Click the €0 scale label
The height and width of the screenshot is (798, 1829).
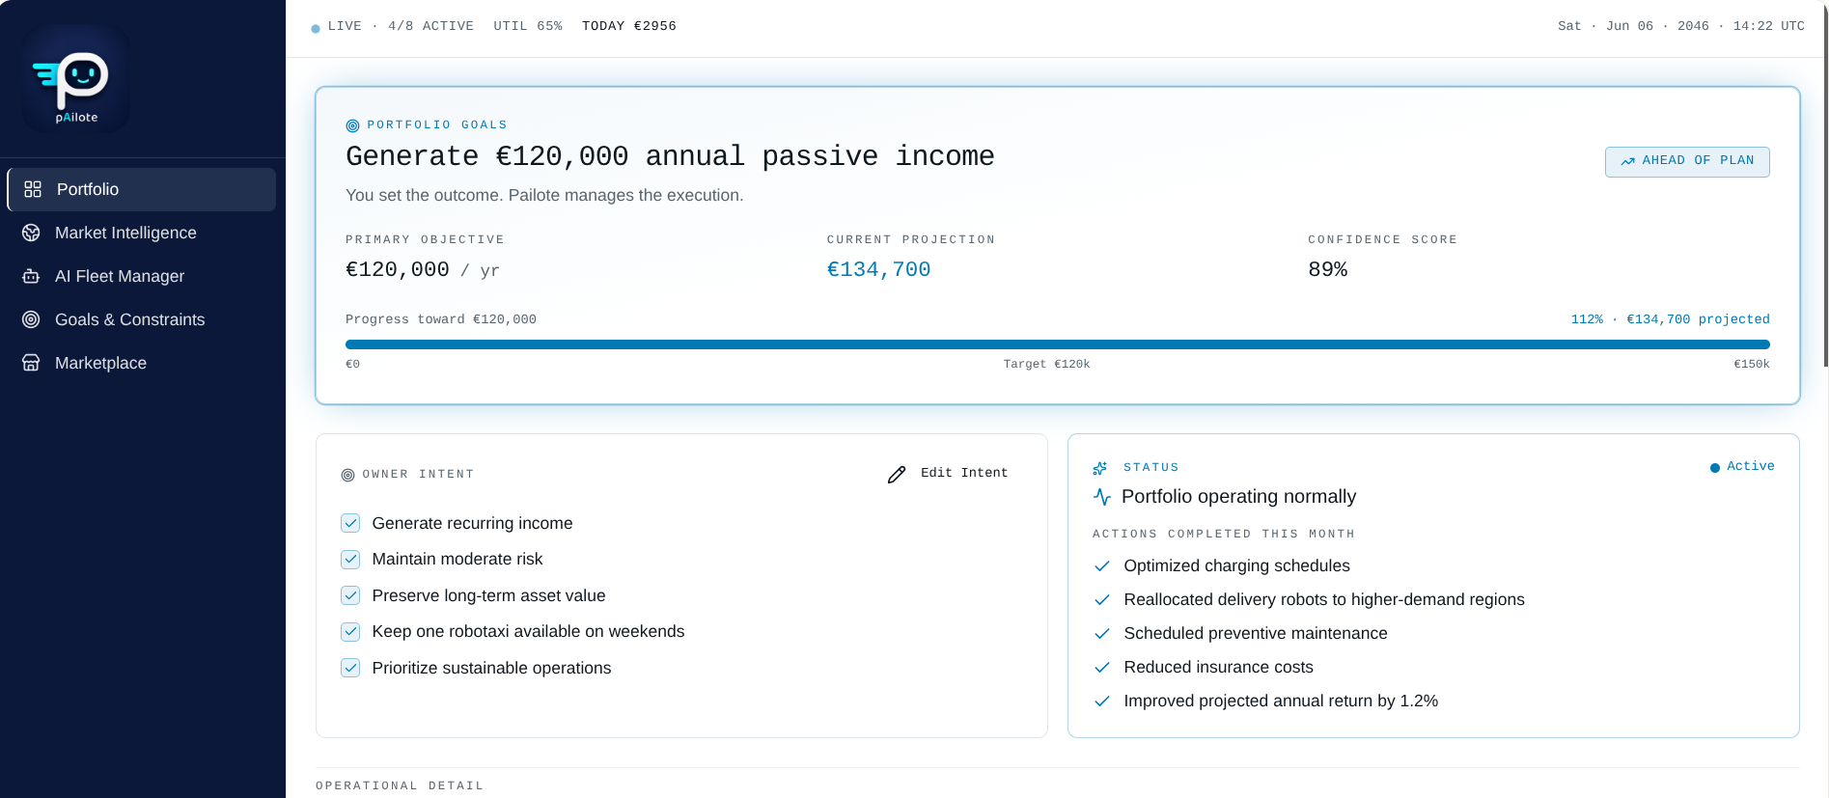tap(352, 364)
